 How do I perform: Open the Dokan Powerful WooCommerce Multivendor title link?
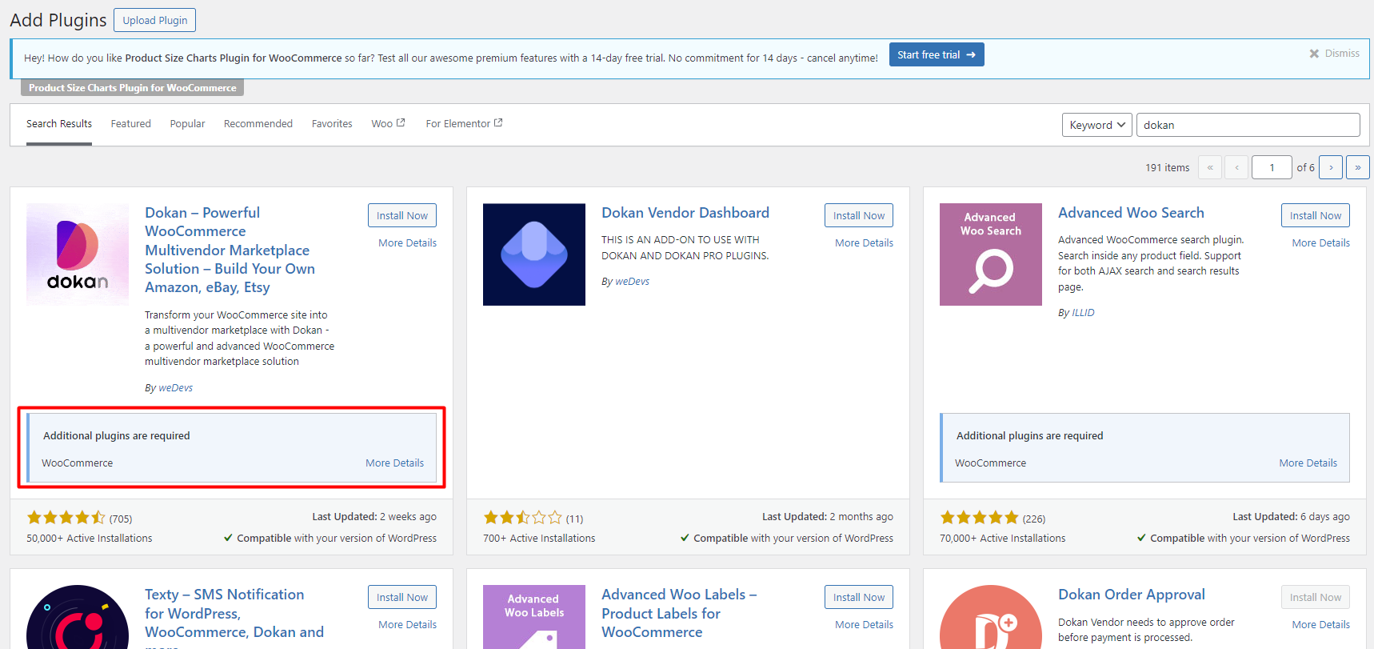[x=230, y=250]
